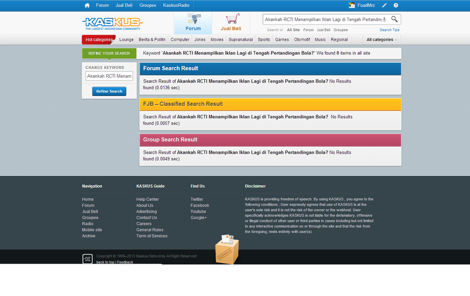Open the Term of Services link
The height and width of the screenshot is (296, 470).
[x=152, y=236]
